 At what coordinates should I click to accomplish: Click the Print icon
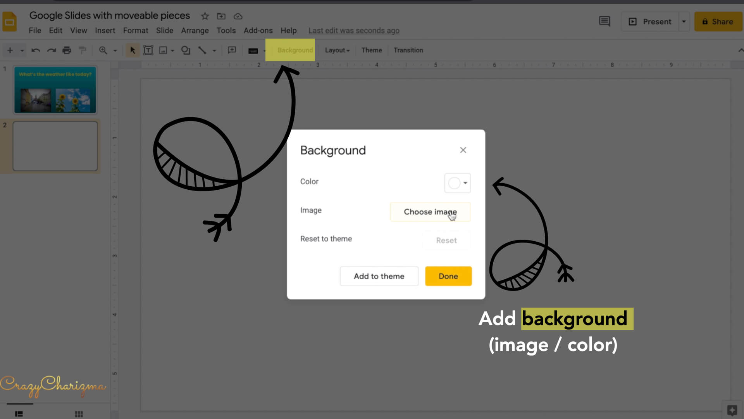point(67,50)
